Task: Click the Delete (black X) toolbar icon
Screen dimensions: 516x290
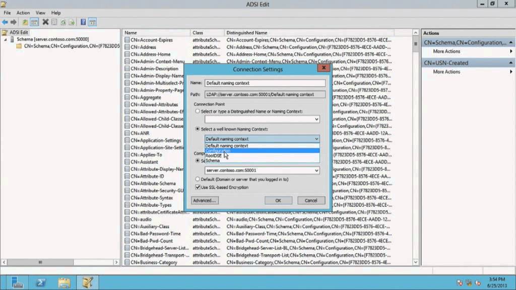Action: coord(45,22)
